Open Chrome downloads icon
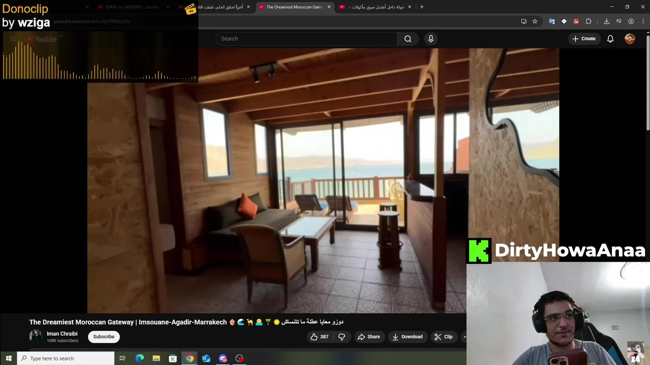This screenshot has height=365, width=650. pos(606,21)
